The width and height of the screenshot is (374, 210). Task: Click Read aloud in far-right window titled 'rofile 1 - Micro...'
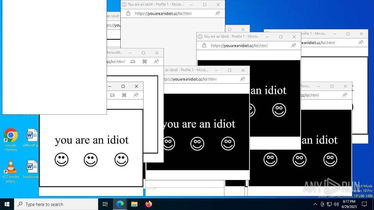[361, 43]
